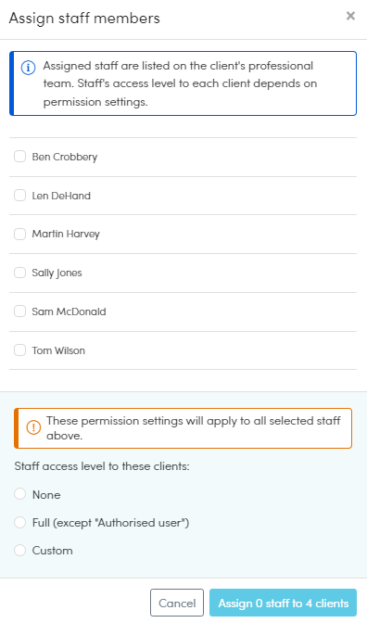Click the Tom Wilson name text
The height and width of the screenshot is (623, 367).
point(58,350)
